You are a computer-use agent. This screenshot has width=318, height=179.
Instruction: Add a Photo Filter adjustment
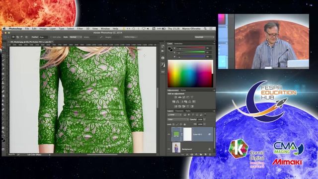tap(186, 101)
